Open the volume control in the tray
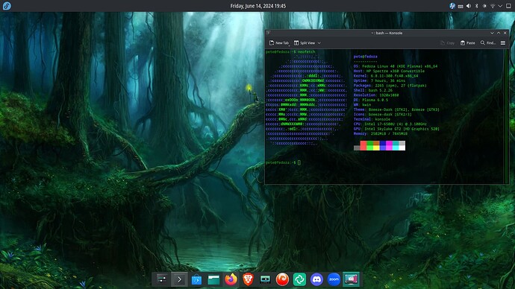The image size is (515, 289). tap(469, 6)
